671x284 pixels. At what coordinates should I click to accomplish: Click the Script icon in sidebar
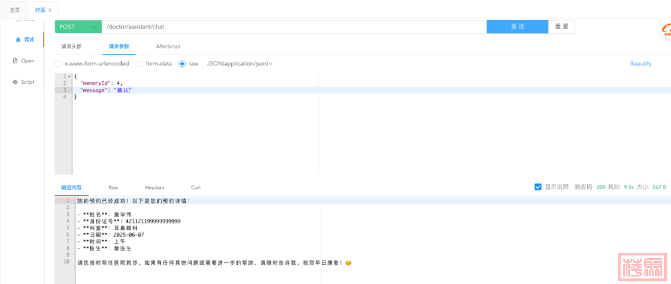16,82
